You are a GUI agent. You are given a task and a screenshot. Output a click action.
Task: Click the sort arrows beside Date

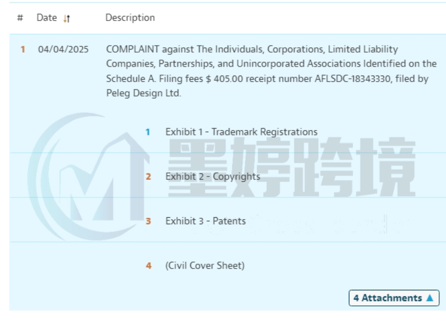(x=67, y=18)
